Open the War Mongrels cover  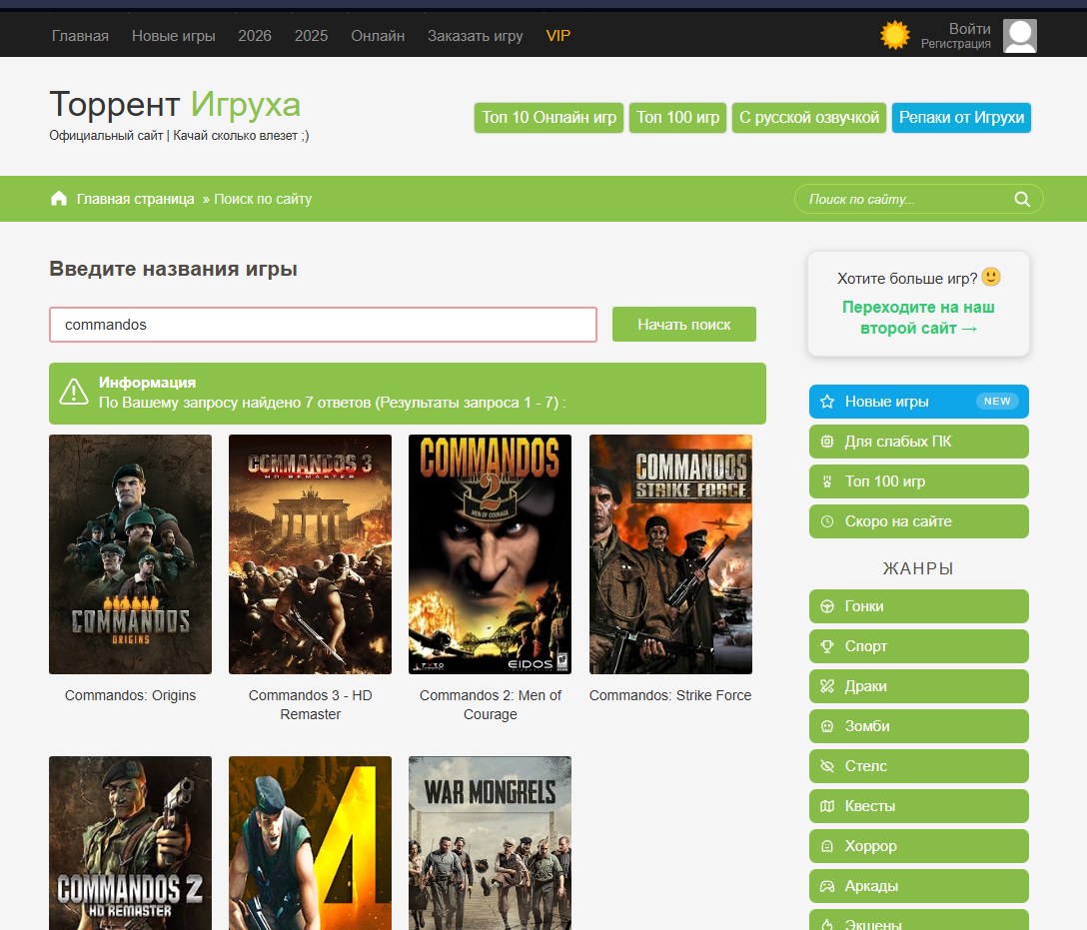click(491, 843)
